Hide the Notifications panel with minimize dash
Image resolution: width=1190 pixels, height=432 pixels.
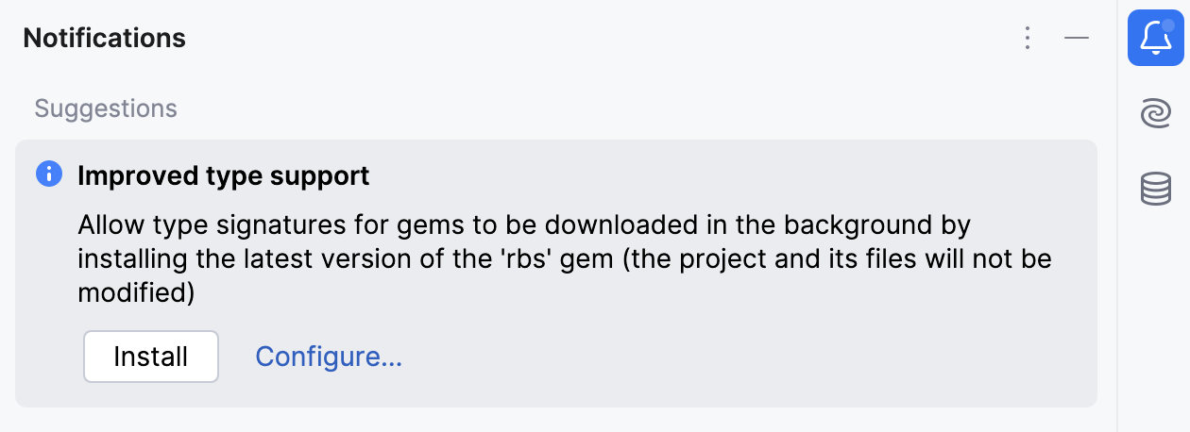(x=1077, y=39)
